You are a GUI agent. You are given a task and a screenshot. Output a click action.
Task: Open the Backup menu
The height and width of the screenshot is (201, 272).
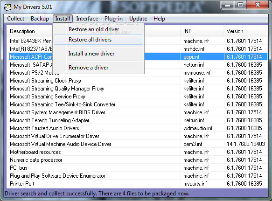[40, 19]
